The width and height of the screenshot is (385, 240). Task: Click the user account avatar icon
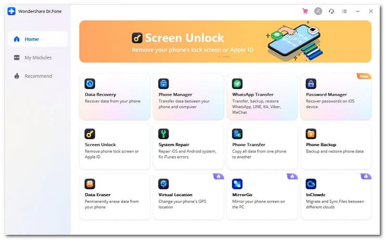318,11
